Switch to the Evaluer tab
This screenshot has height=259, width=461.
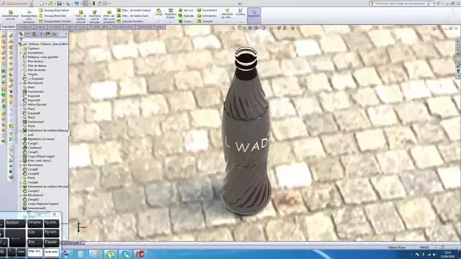point(40,27)
